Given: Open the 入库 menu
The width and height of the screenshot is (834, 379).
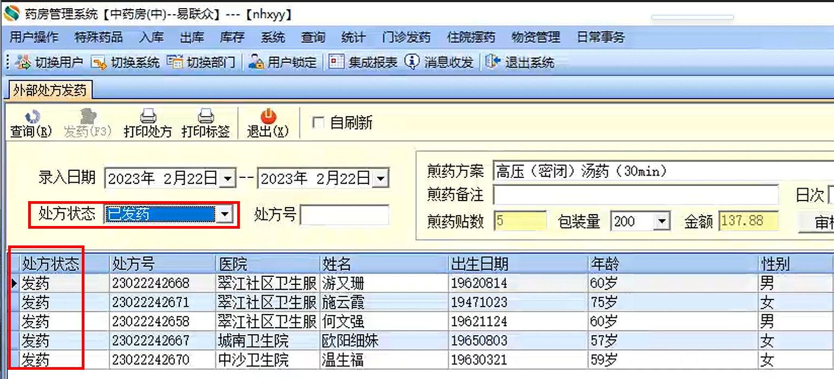Looking at the screenshot, I should (151, 37).
